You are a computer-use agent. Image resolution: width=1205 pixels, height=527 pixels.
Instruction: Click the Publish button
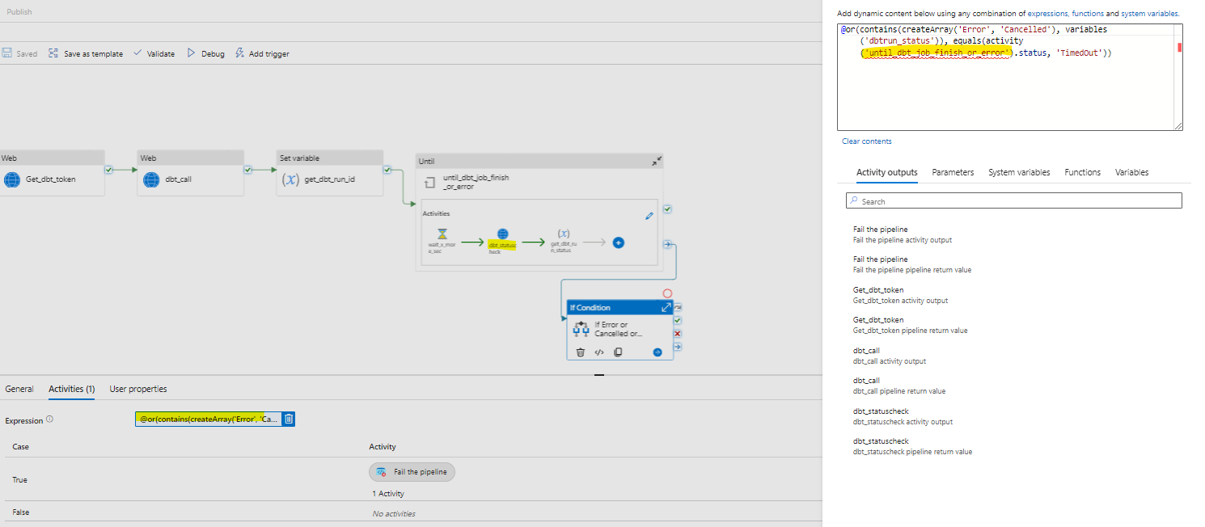[x=19, y=12]
